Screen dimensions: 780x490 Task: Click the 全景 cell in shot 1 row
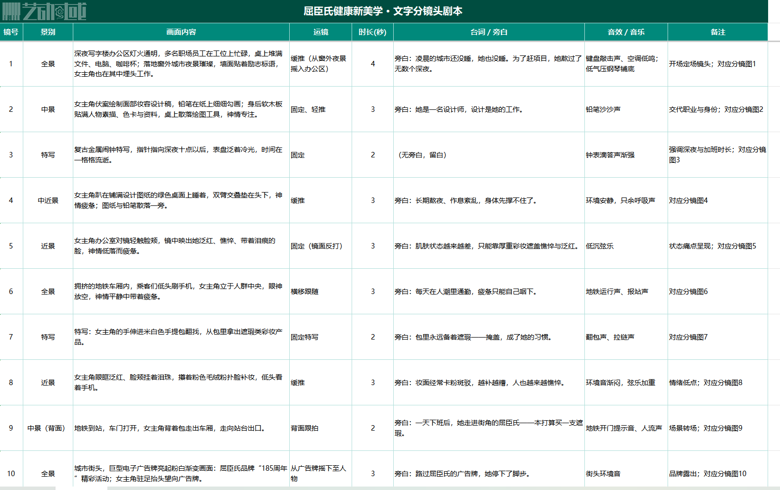[48, 64]
